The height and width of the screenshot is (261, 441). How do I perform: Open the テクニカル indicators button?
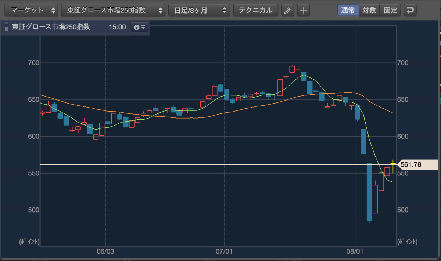click(x=256, y=10)
